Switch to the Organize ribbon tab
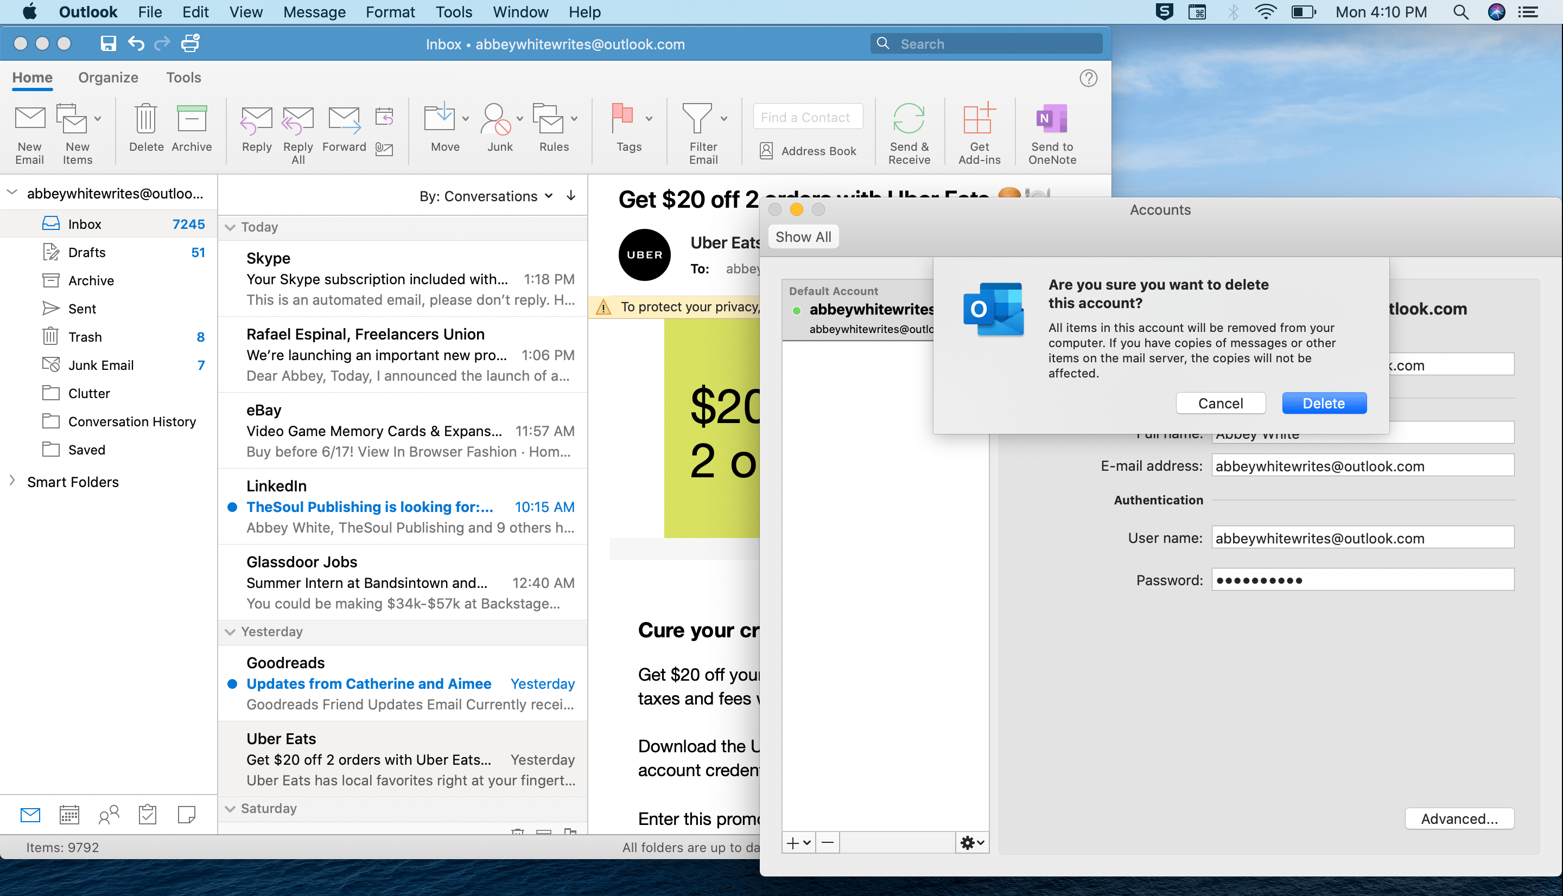Screen dimensions: 1563x896 coord(108,77)
